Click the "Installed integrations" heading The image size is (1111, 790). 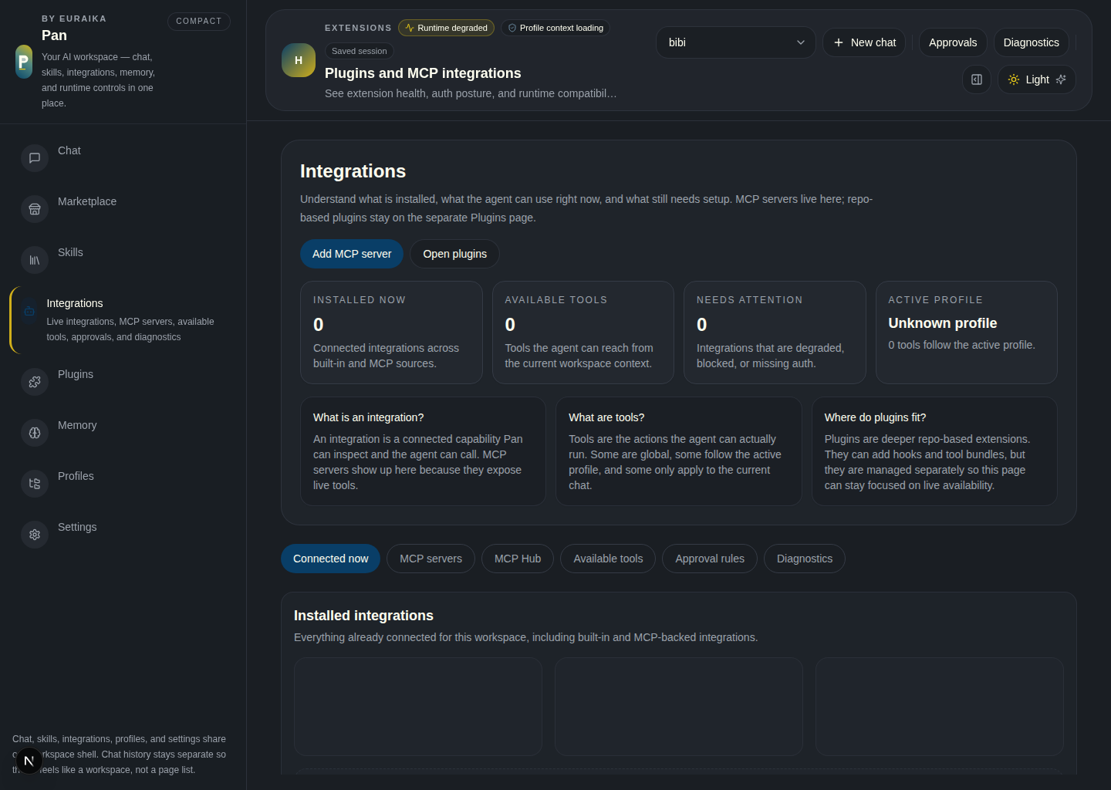tap(363, 616)
